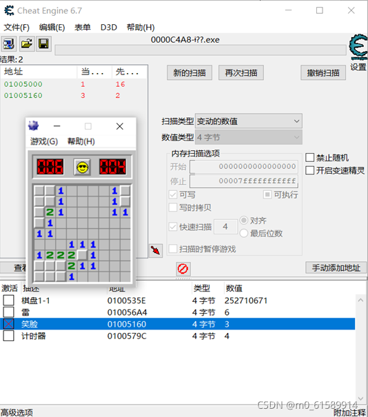The width and height of the screenshot is (368, 417).
Task: Click 高级选项 at bottom left
Action: (x=17, y=412)
